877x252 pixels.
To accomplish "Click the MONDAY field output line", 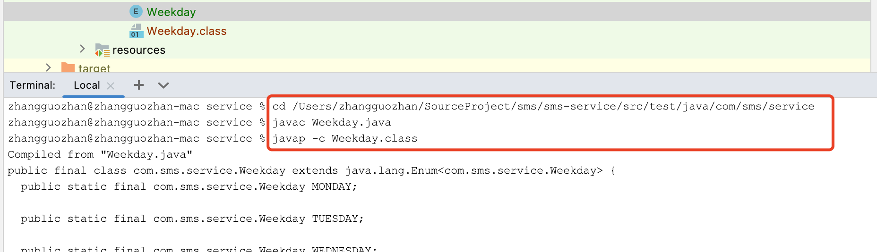I will coord(189,186).
